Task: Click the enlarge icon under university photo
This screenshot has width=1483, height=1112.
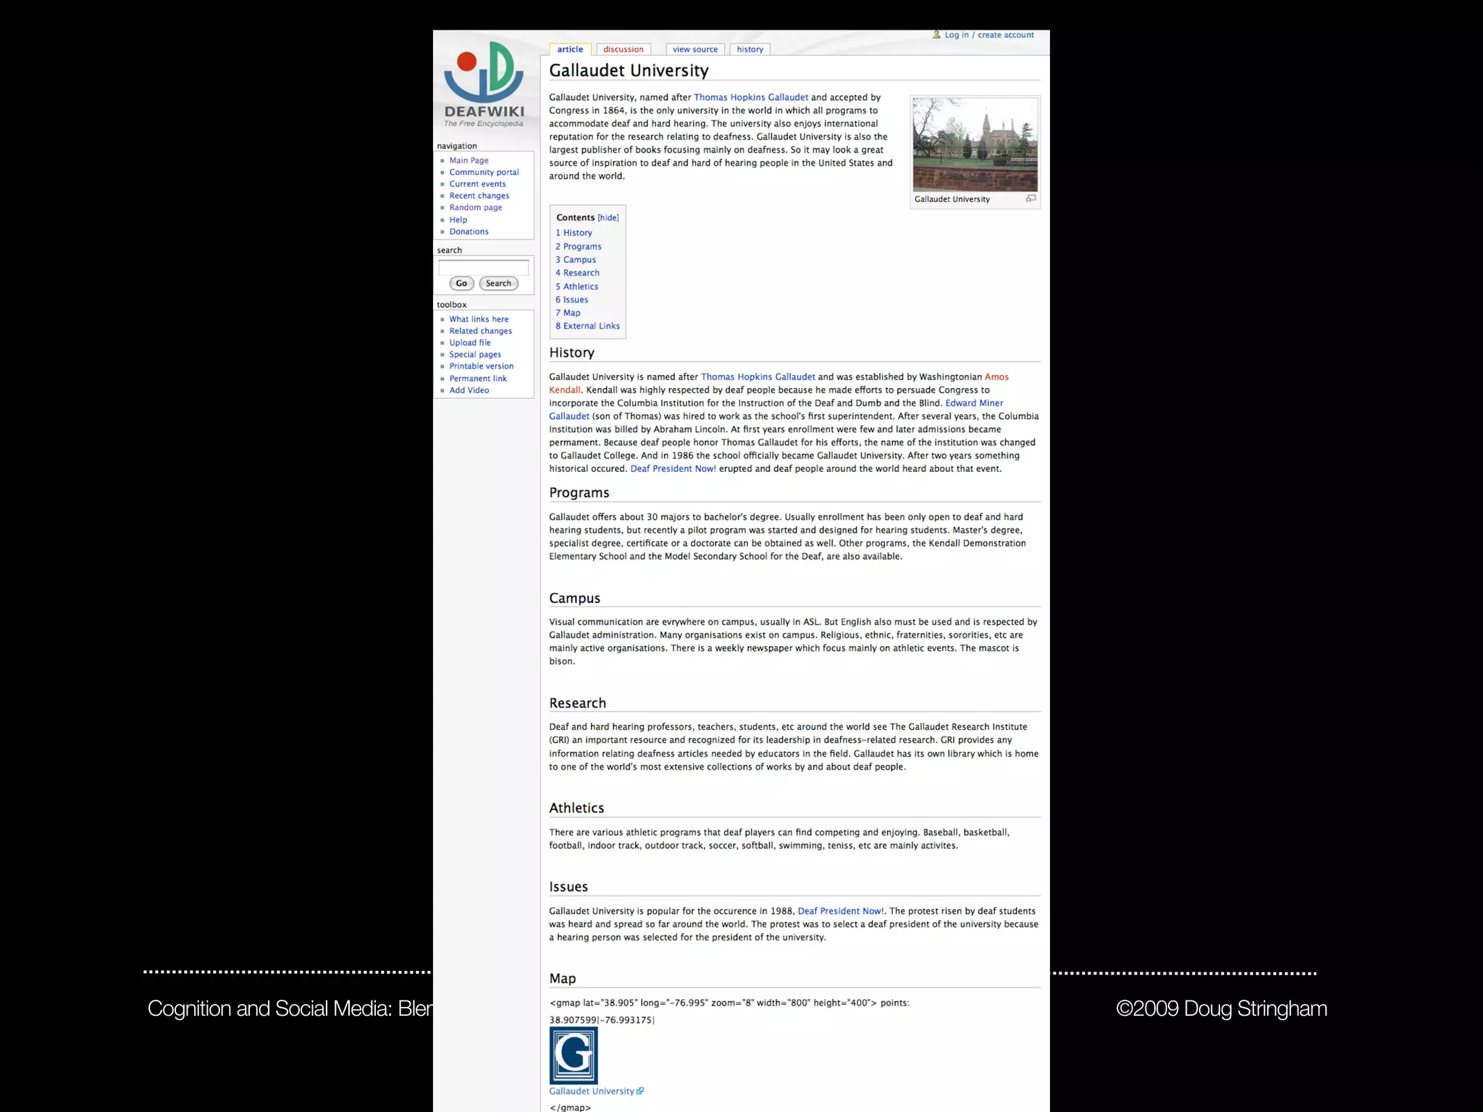Action: [1030, 198]
